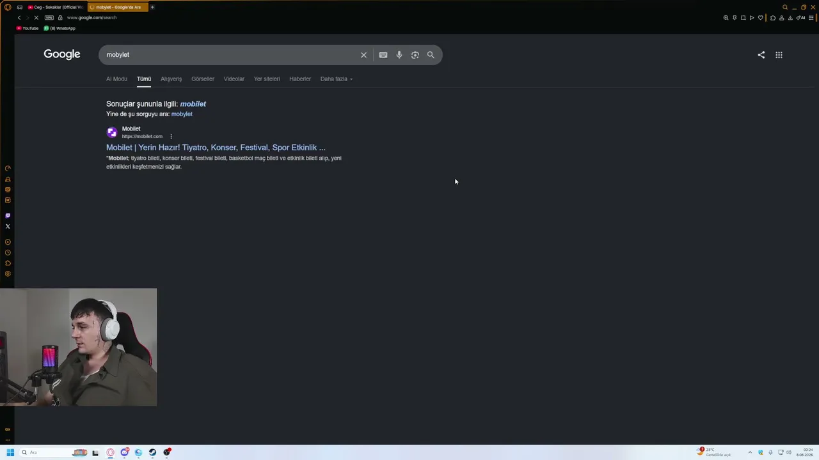
Task: Click the address bar URL field
Action: tap(91, 18)
